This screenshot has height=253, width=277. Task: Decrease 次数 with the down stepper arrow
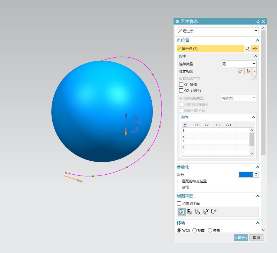point(256,176)
